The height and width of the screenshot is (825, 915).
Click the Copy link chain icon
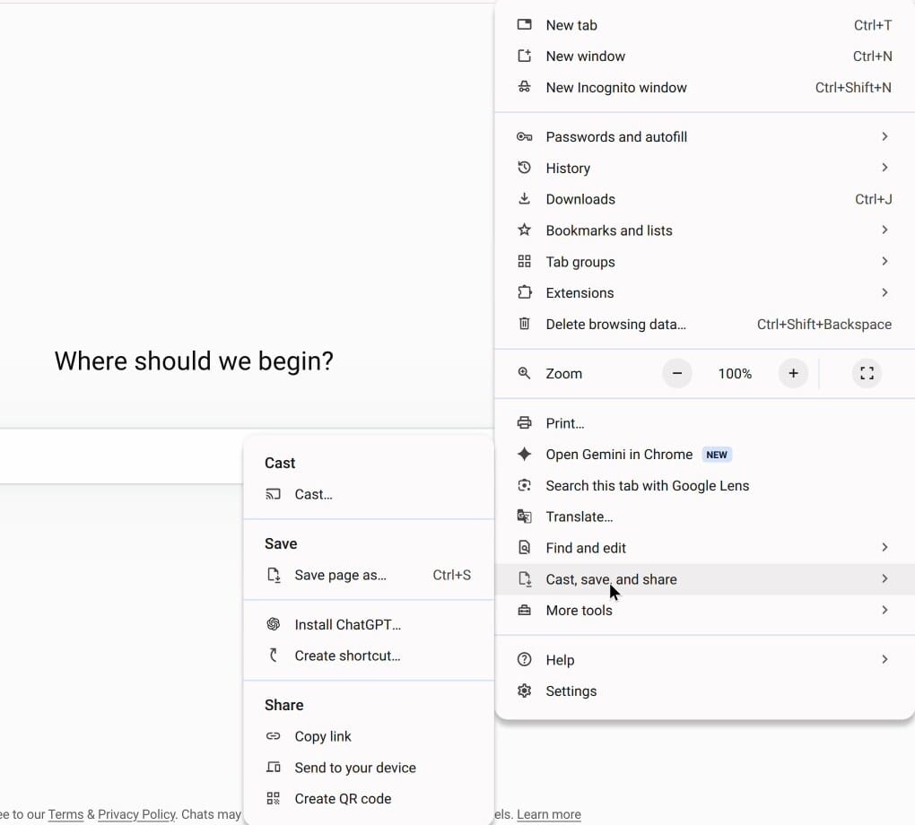tap(273, 735)
